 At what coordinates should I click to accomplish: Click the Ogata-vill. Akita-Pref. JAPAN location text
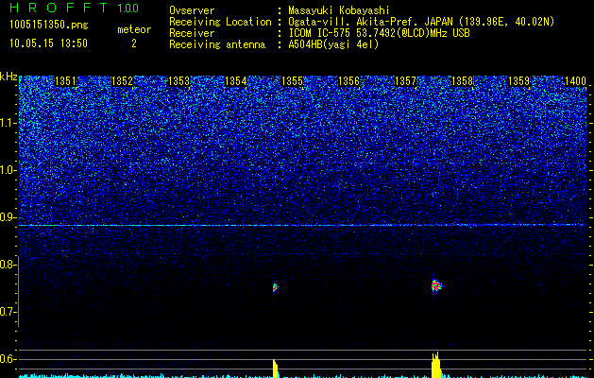click(421, 22)
